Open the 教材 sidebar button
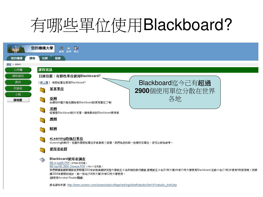The height and width of the screenshot is (197, 263). [x=18, y=82]
